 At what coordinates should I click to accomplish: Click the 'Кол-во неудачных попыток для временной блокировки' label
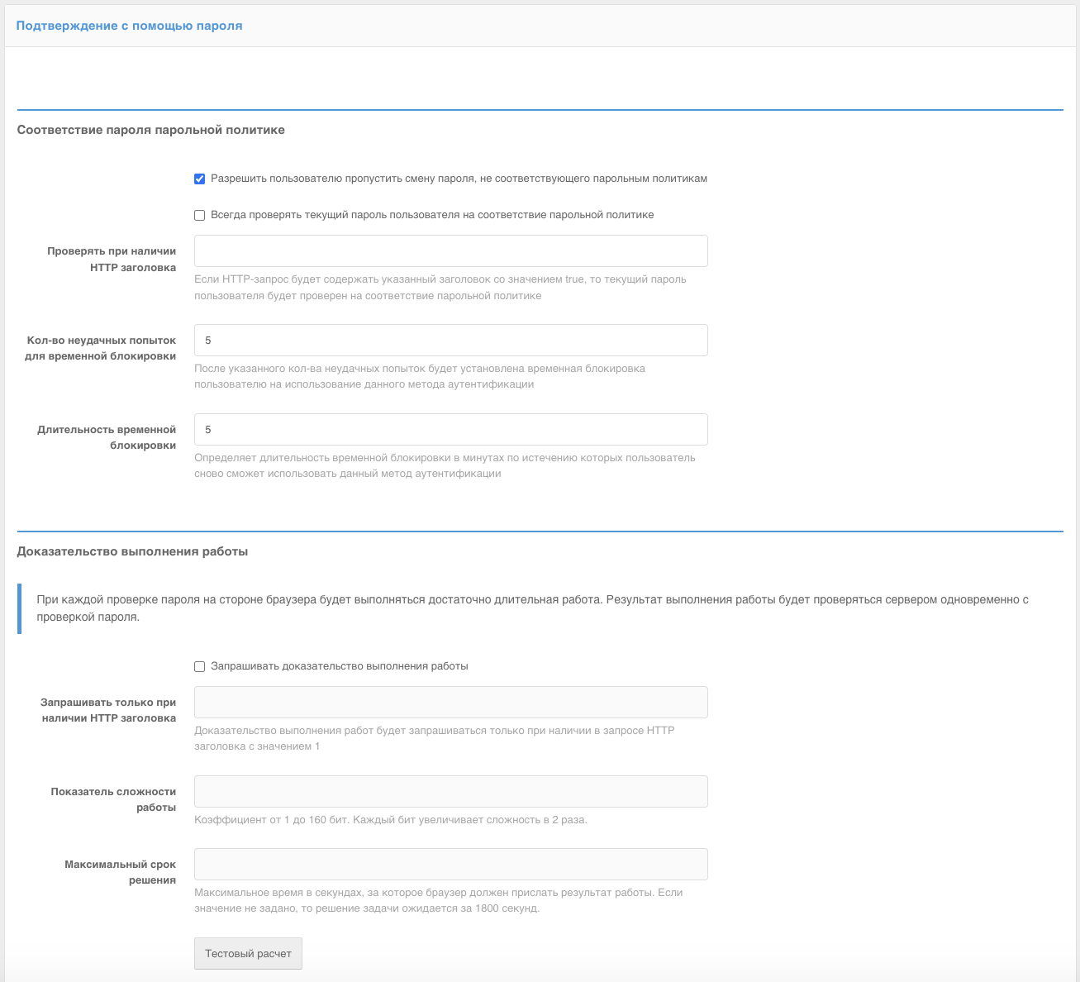pyautogui.click(x=101, y=348)
